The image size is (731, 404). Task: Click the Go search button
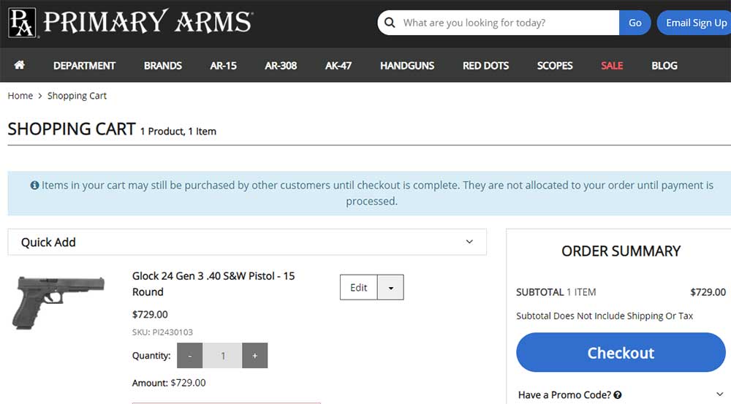click(635, 23)
